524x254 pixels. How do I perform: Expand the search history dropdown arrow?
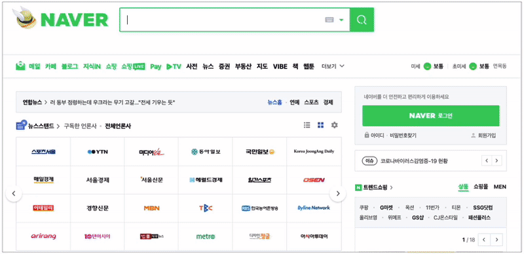(x=341, y=20)
